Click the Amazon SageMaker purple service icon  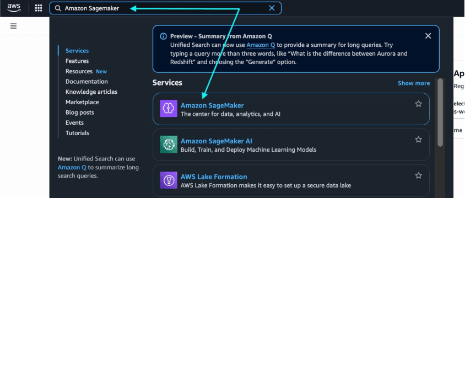169,108
